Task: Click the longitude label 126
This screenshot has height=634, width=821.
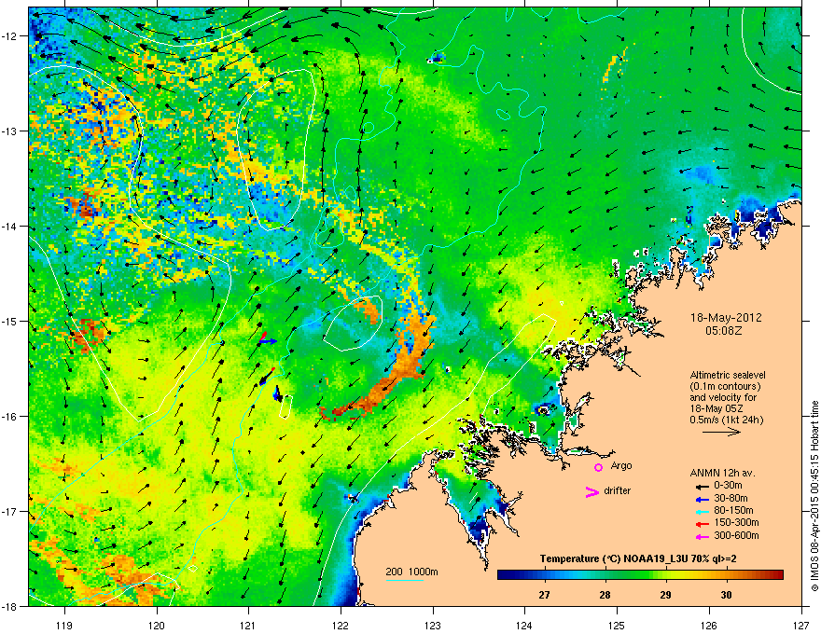Action: pos(709,625)
